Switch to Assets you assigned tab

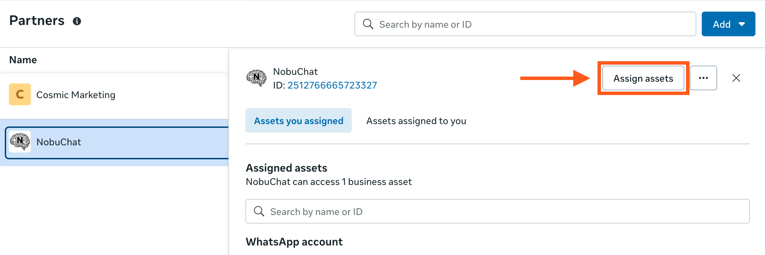click(x=298, y=121)
